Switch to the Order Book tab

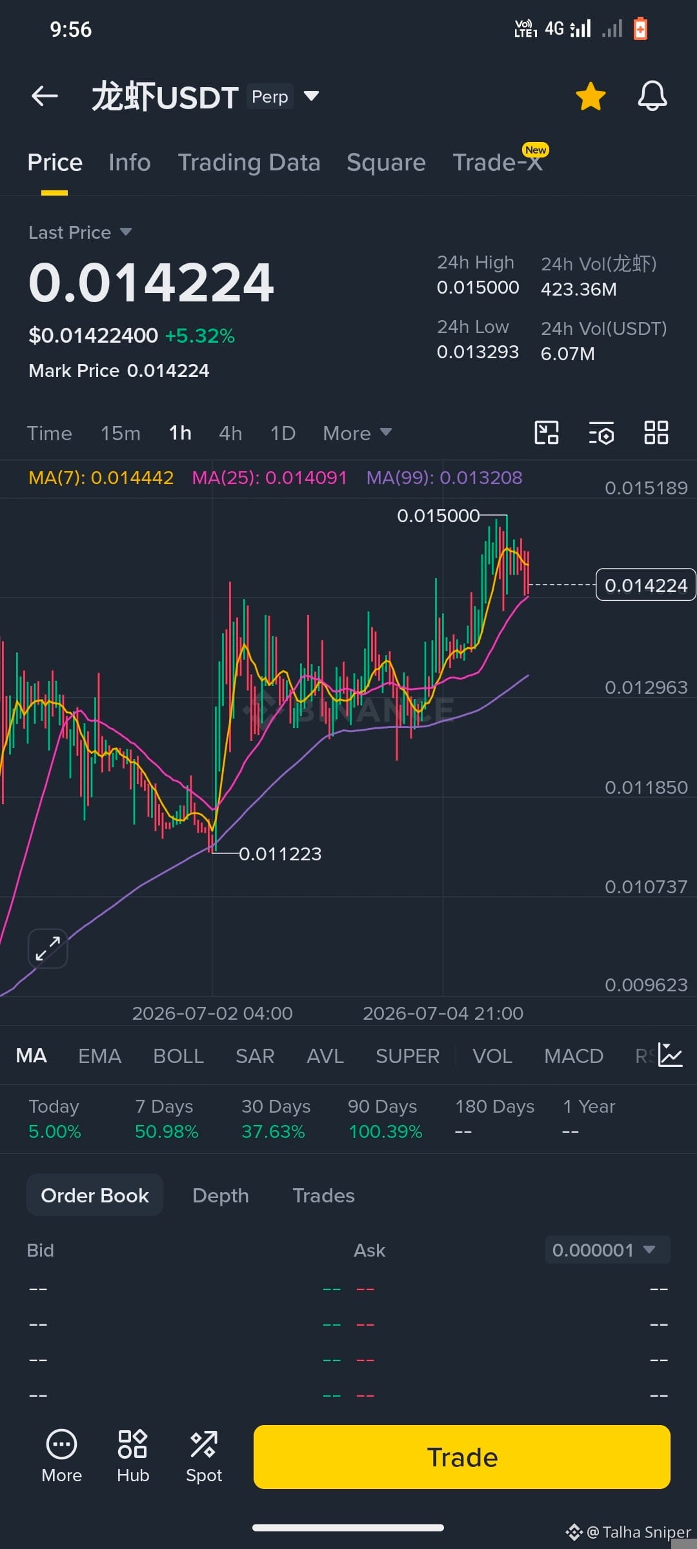pyautogui.click(x=95, y=1195)
